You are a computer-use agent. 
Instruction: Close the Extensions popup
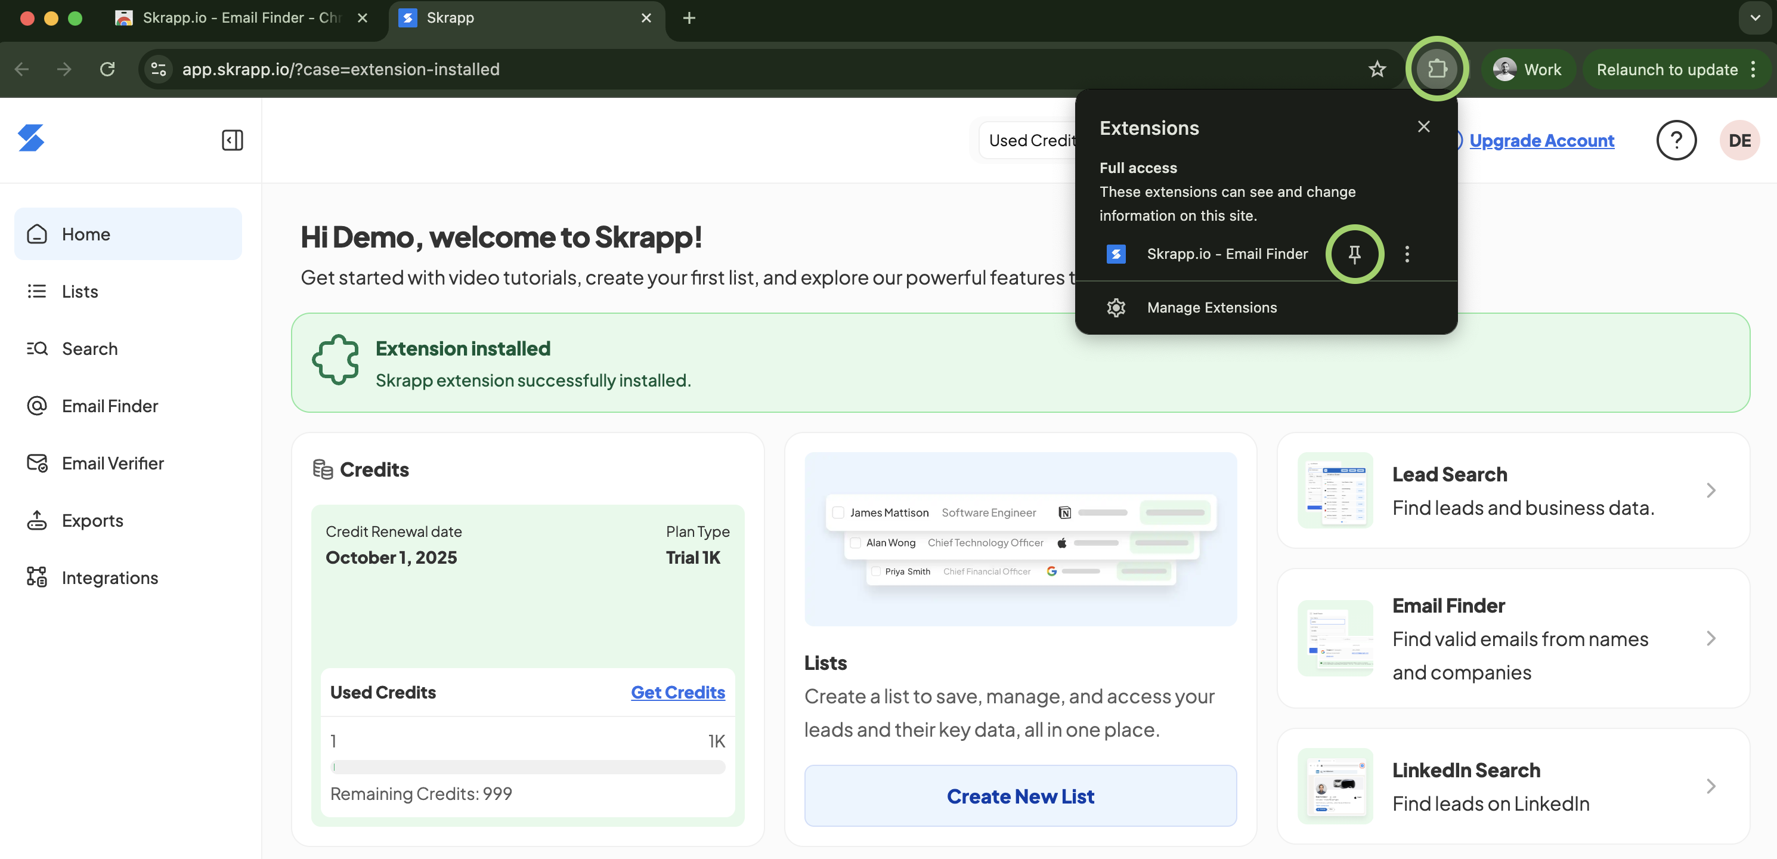click(1424, 126)
